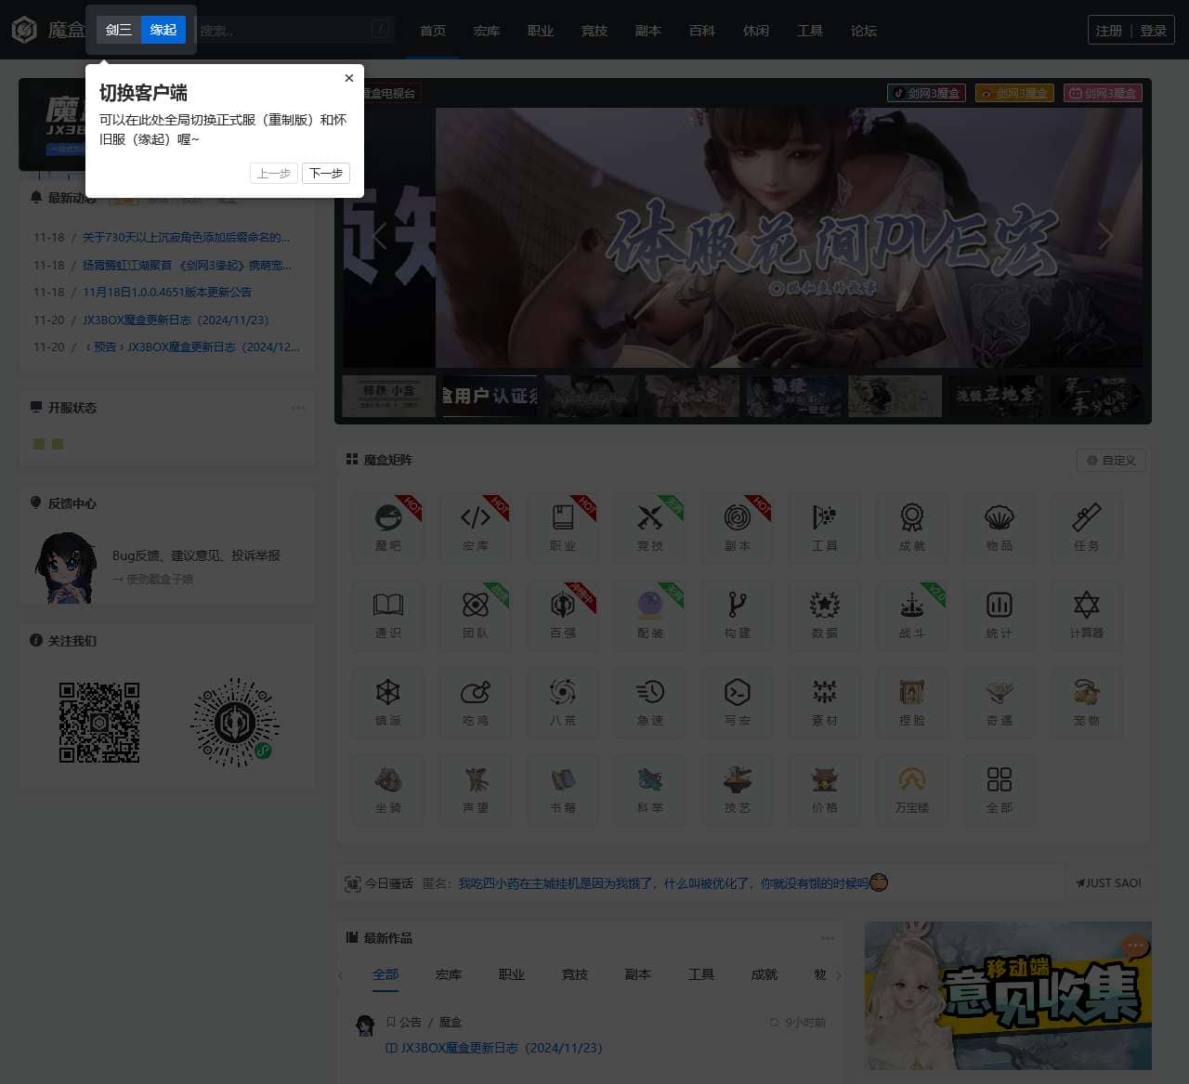This screenshot has width=1189, height=1084.
Task: Click the 自定义 button in 魔盒矩阵
Action: tap(1111, 460)
